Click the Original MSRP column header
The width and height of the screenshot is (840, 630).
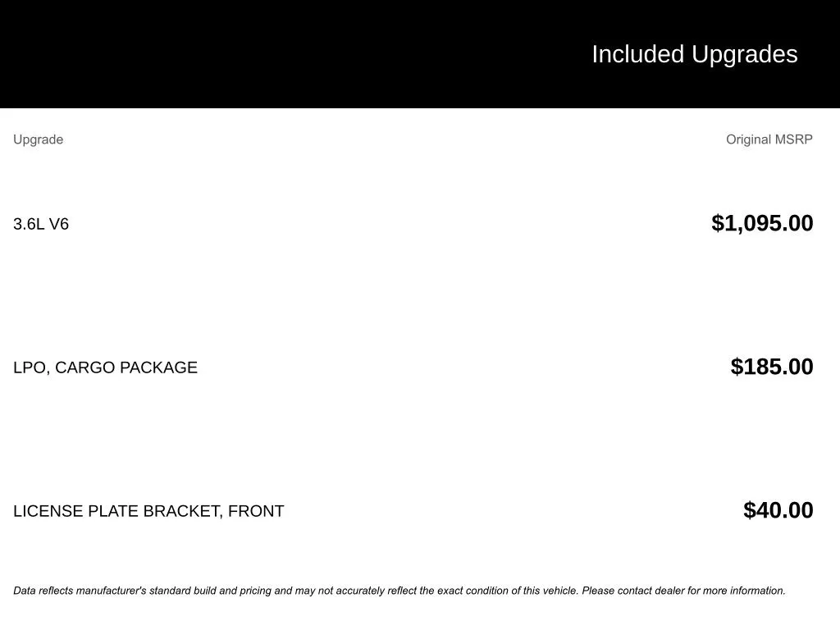[x=769, y=139]
